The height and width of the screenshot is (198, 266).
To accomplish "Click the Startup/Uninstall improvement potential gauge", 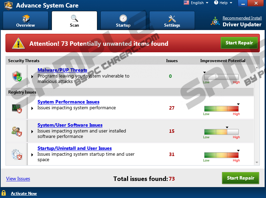I will tap(221, 155).
